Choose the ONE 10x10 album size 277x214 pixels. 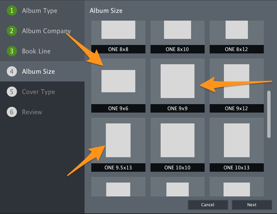(x=177, y=144)
